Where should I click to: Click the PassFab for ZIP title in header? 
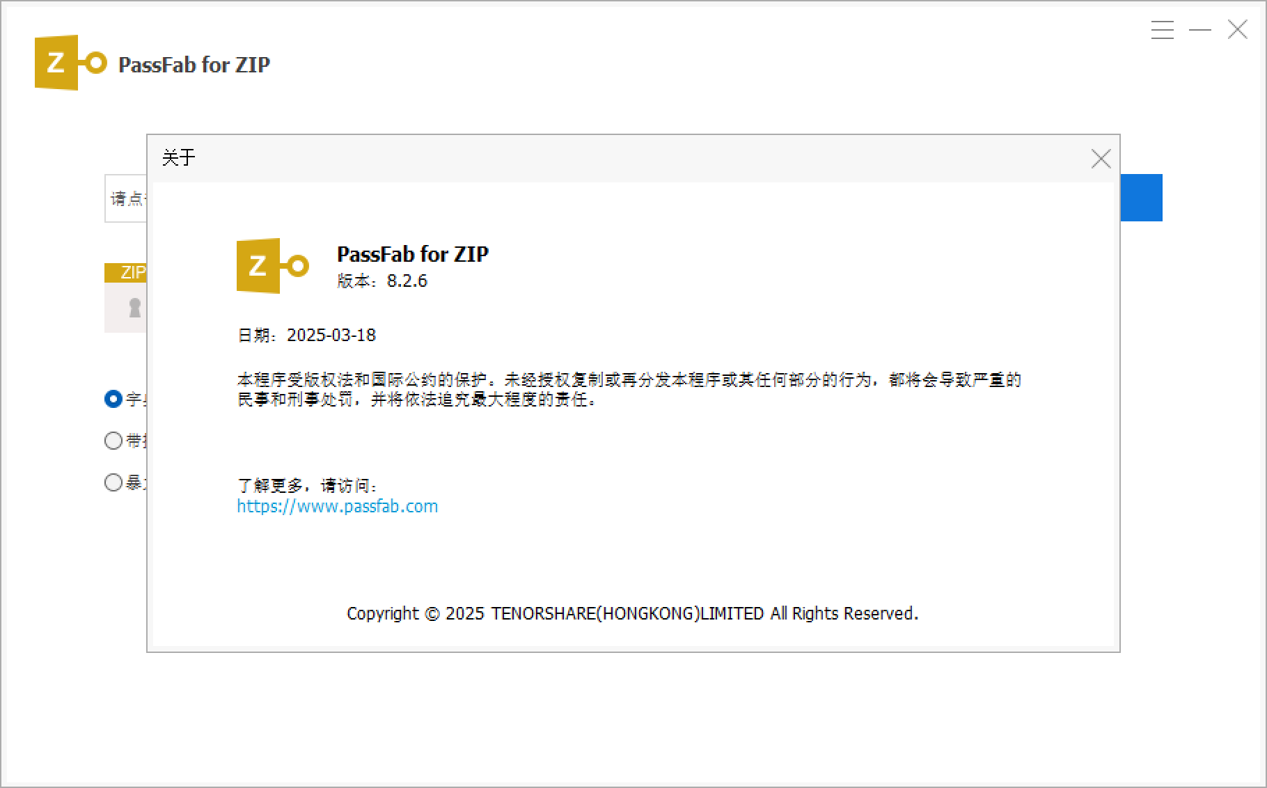pos(194,65)
